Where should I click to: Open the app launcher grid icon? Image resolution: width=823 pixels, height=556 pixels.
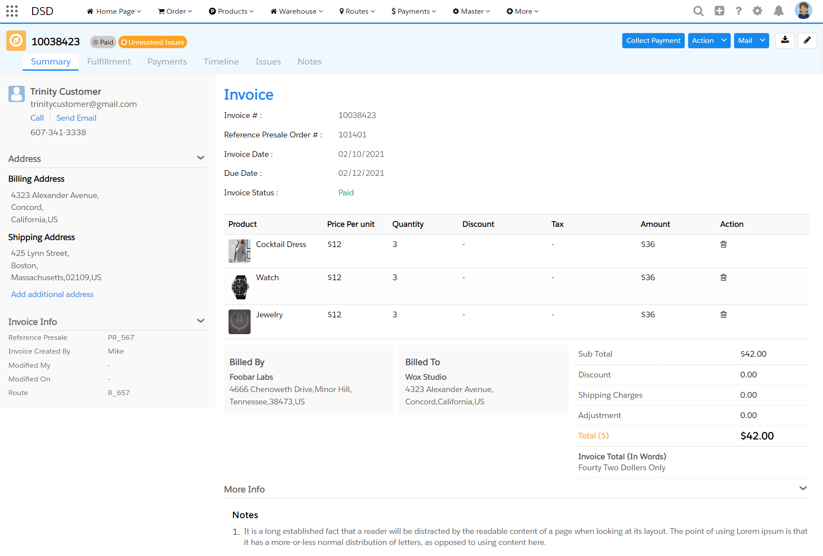click(x=11, y=11)
